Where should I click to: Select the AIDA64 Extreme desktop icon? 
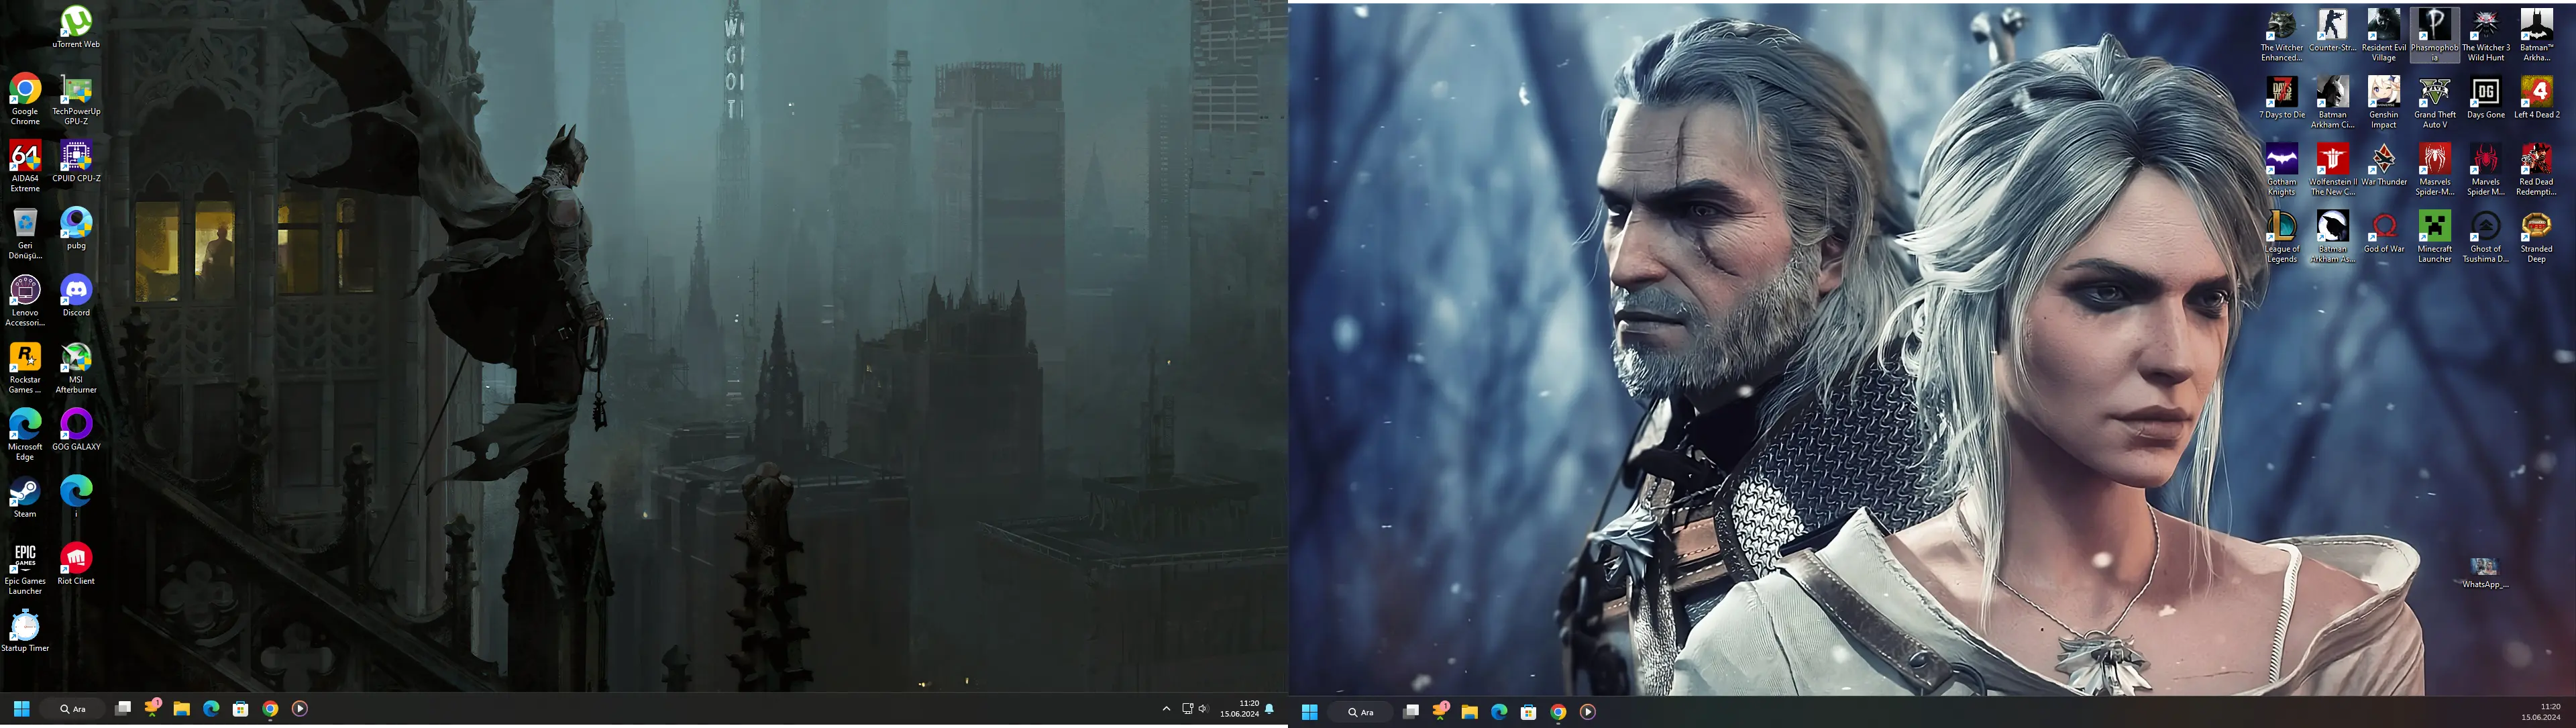pos(25,166)
